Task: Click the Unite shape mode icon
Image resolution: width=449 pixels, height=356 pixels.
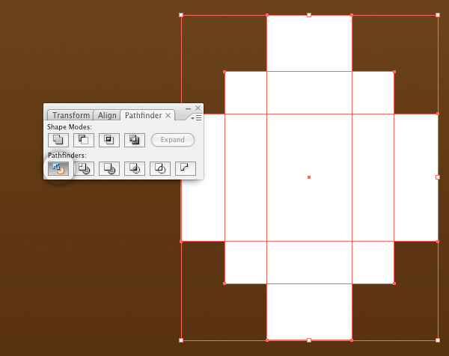Action: tap(58, 140)
